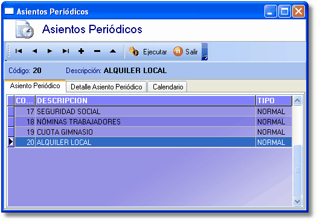Click row selector of SEGURIDAD SOCIAL
This screenshot has width=317, height=221.
click(x=11, y=112)
